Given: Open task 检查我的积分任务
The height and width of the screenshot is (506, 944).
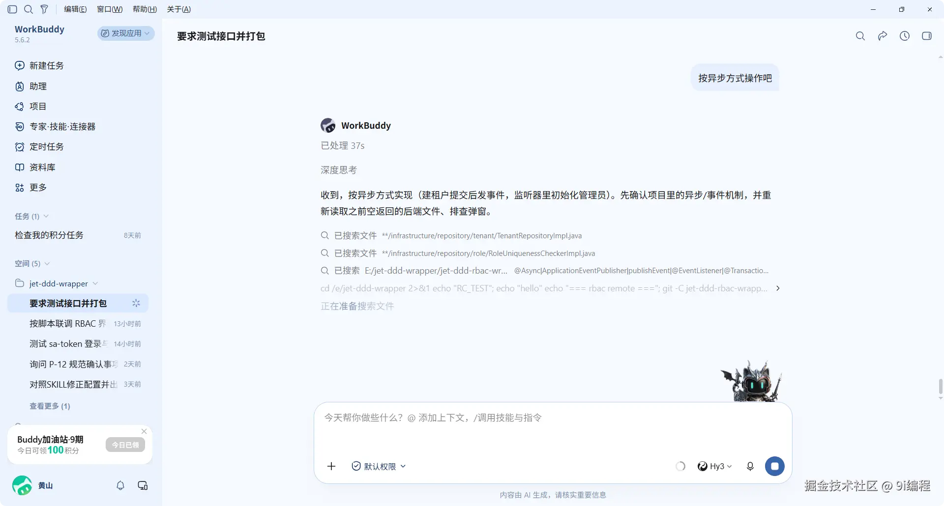Looking at the screenshot, I should (x=78, y=235).
